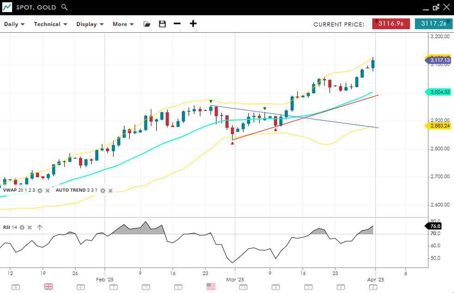Expand the Daily timeframe dropdown

[14, 24]
